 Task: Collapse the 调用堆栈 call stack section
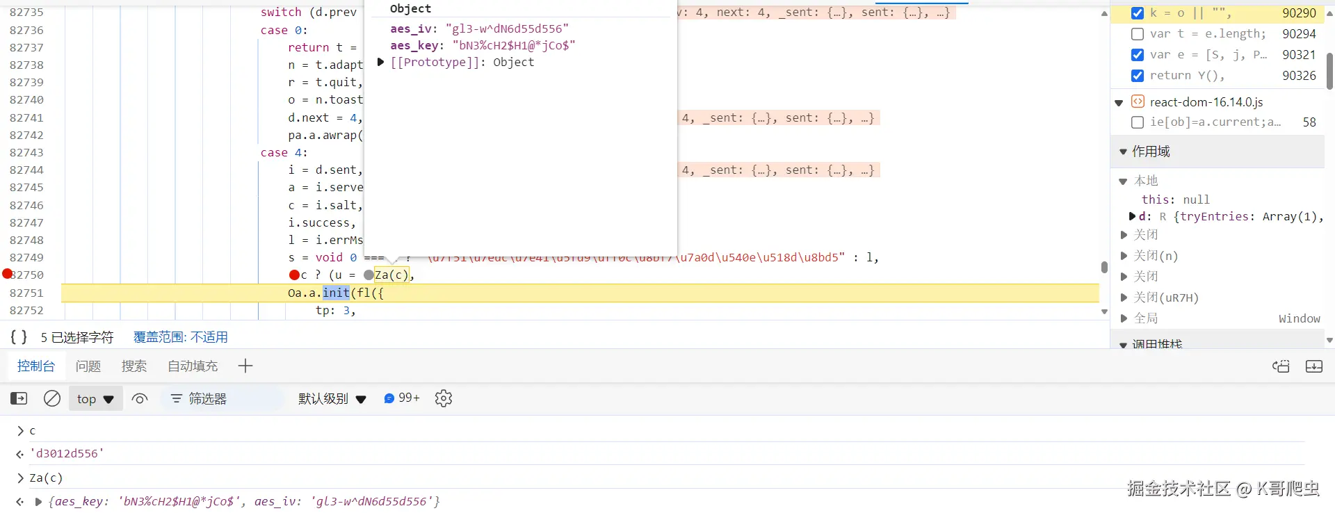pyautogui.click(x=1123, y=345)
